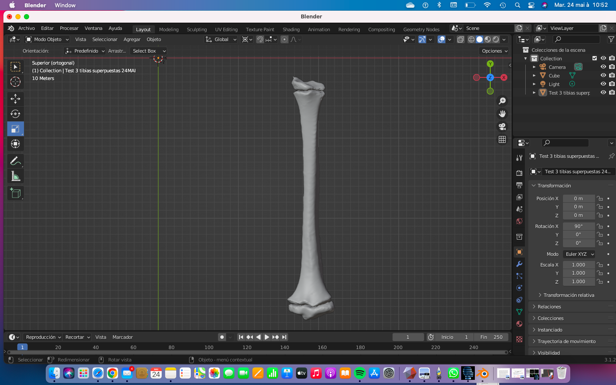Activate the Rotate tool
616x385 pixels.
coord(15,114)
